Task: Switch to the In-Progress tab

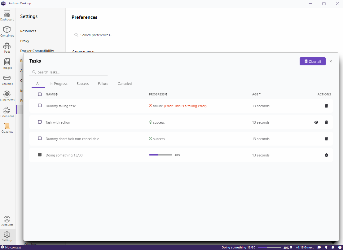Action: tap(58, 84)
